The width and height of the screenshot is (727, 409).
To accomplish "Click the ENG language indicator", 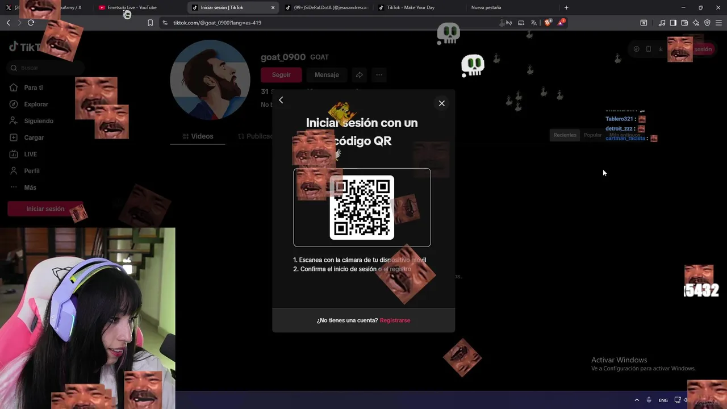I will click(x=663, y=400).
